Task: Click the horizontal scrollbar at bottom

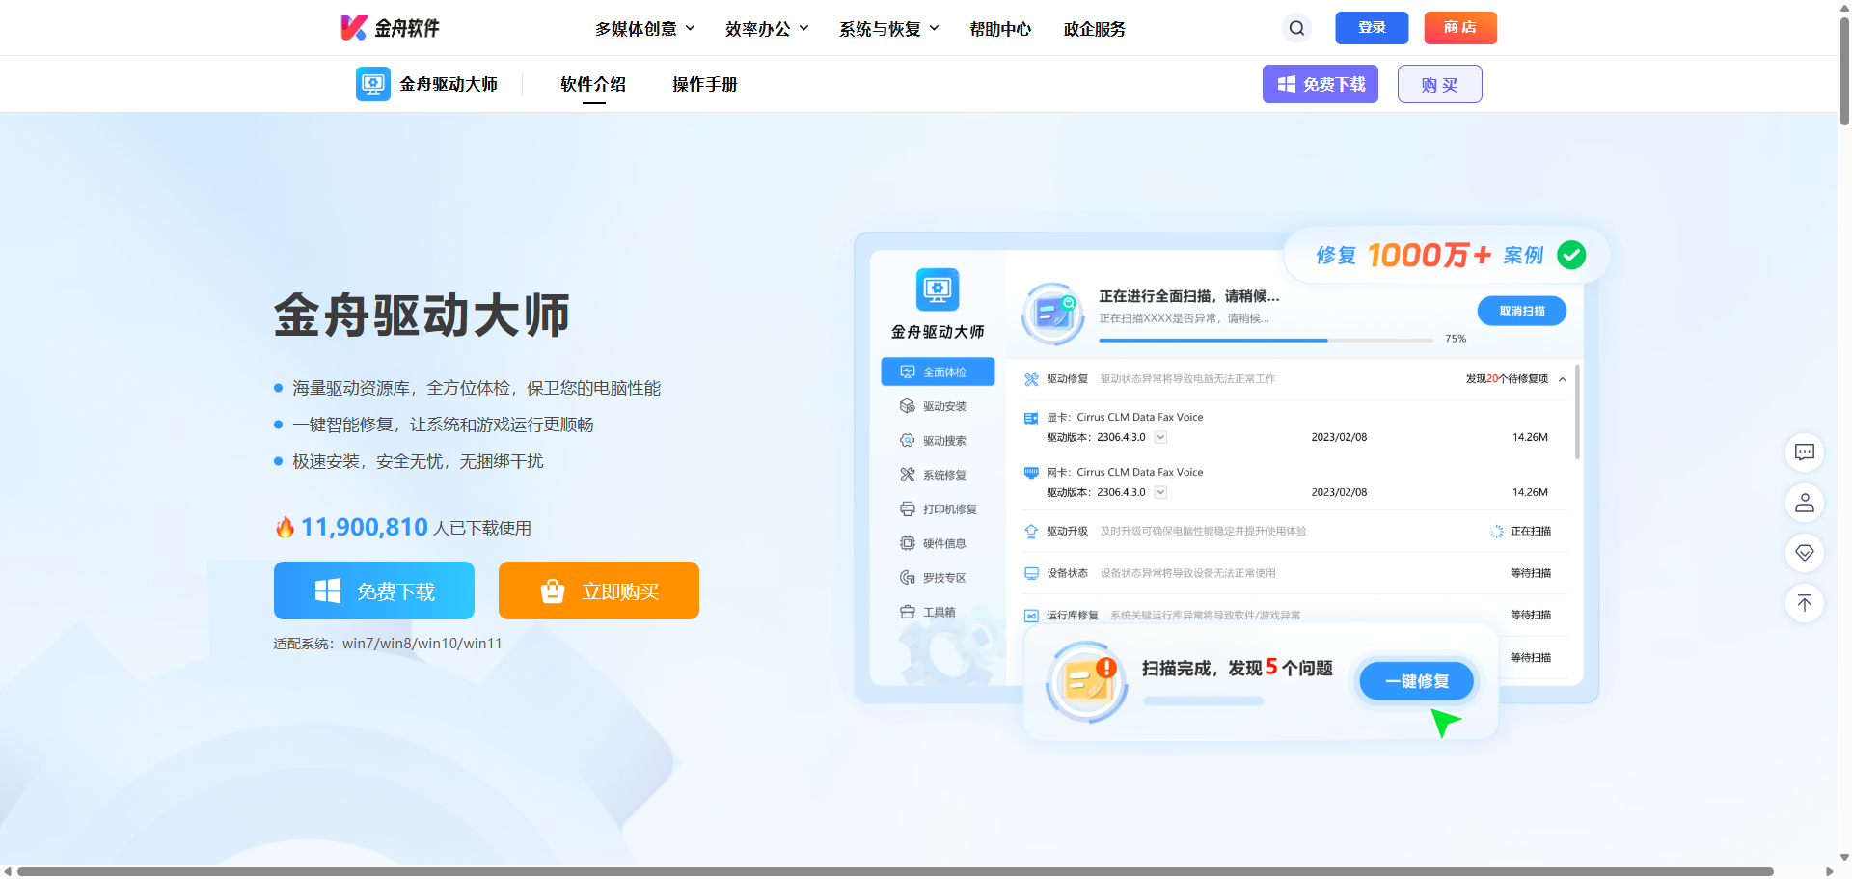Action: click(895, 871)
